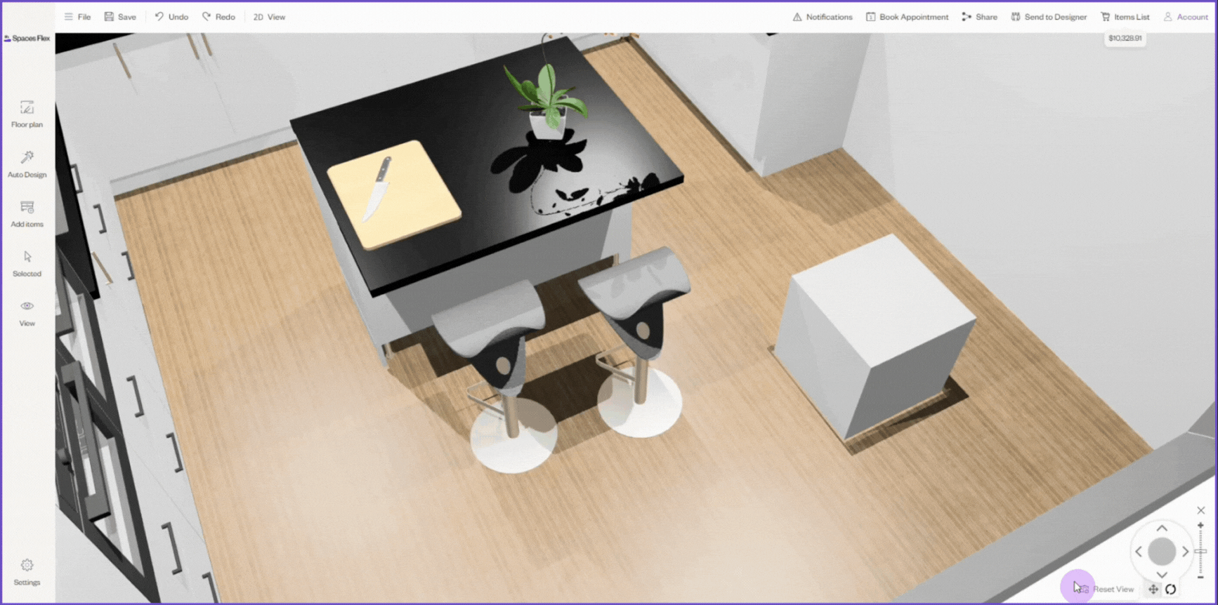Click the Reset View button

pos(1107,590)
